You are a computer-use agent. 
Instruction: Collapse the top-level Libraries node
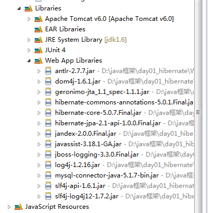click(x=19, y=8)
